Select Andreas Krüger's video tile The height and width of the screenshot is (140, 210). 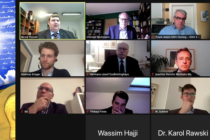click(x=52, y=58)
